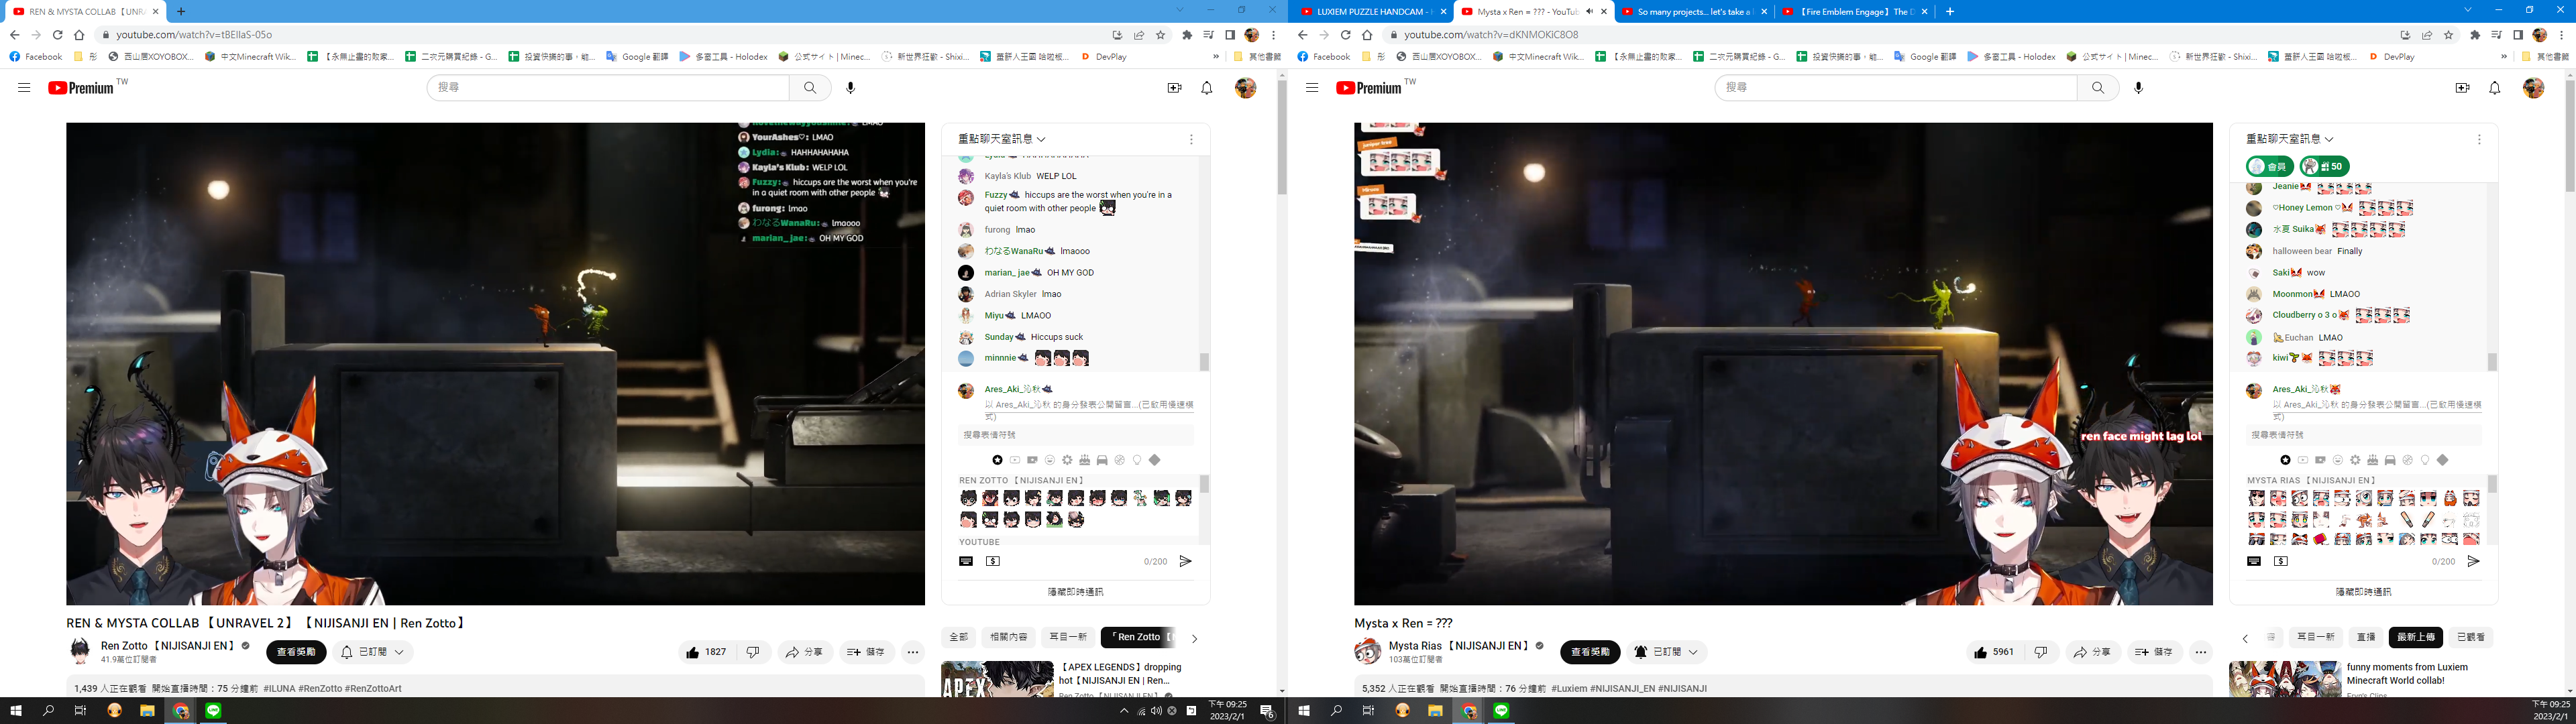Open 已訂閱 dropdown for Mysta Rias channel
Screen dimensions: 2576x724
click(x=1667, y=652)
